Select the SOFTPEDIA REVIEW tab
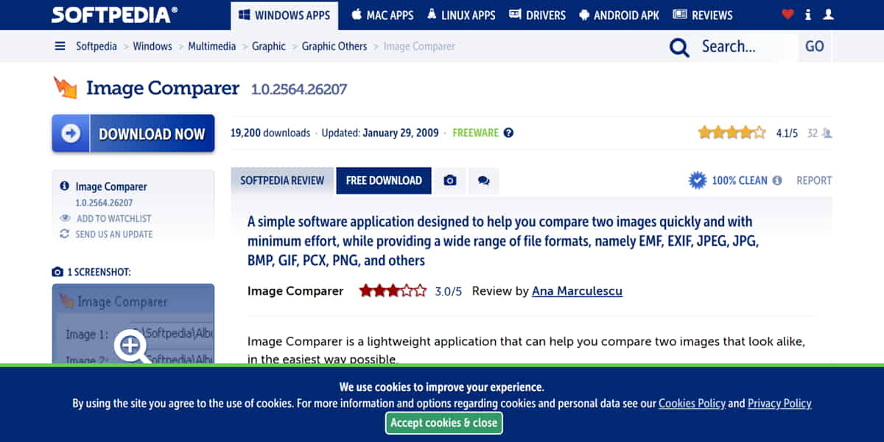This screenshot has height=442, width=884. point(282,180)
